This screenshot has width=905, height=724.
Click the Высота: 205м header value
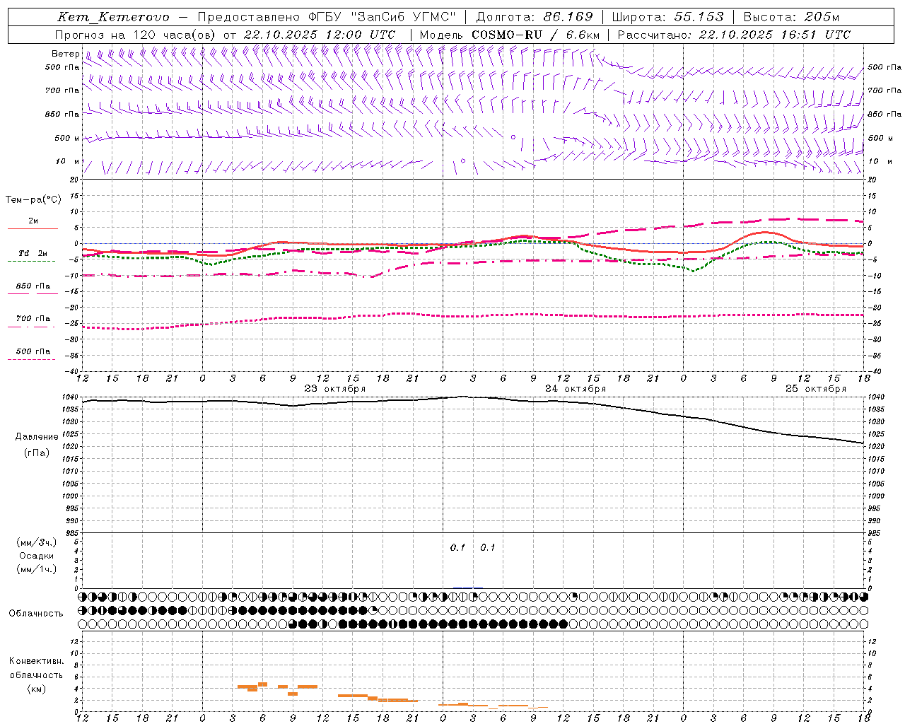792,17
